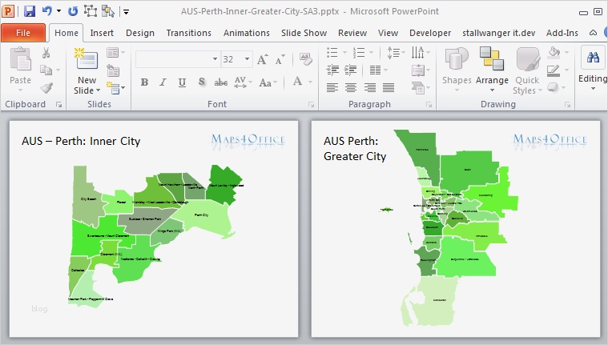Open the character spacing AV dropdown

243,82
